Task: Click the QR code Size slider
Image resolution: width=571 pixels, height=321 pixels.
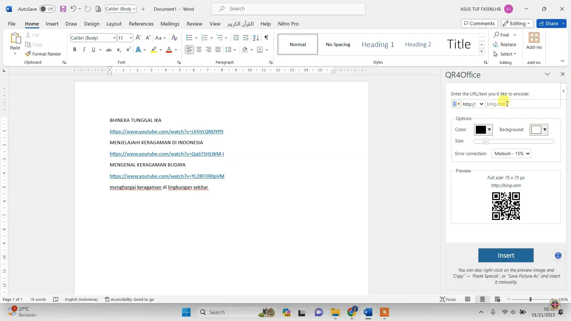Action: [x=514, y=141]
